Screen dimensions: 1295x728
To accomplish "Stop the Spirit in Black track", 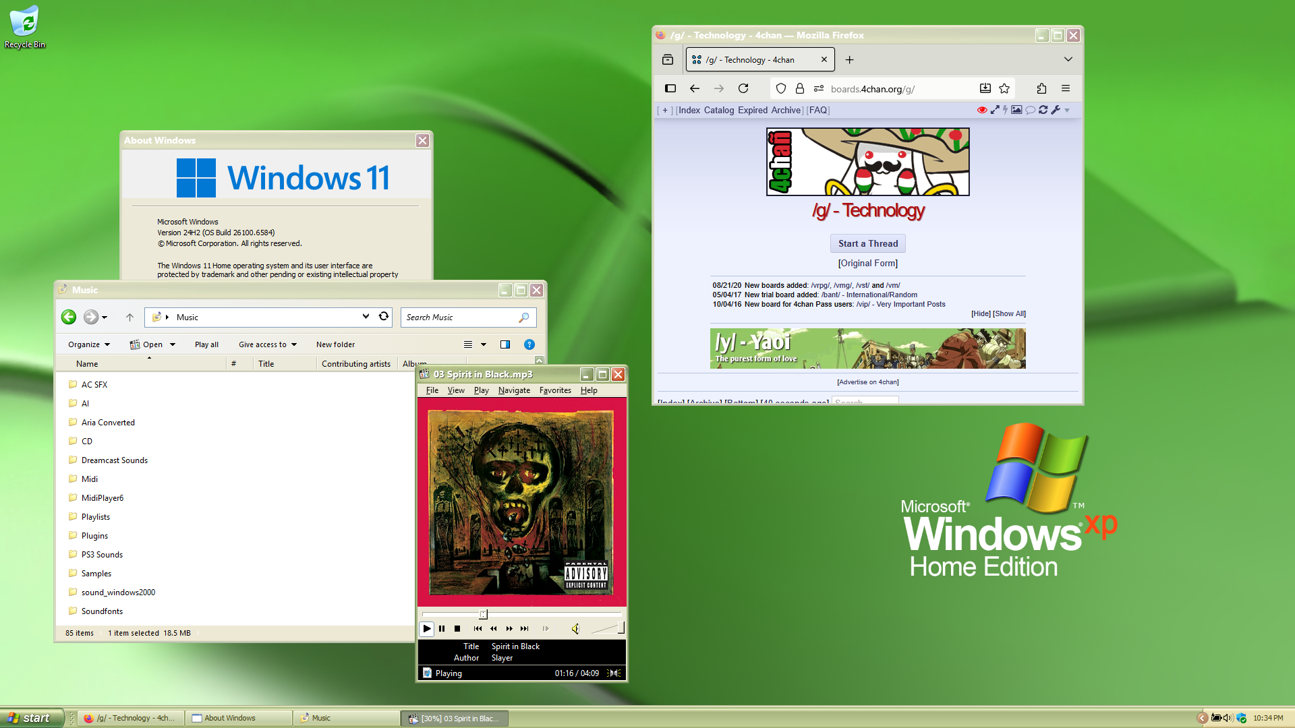I will tap(457, 628).
